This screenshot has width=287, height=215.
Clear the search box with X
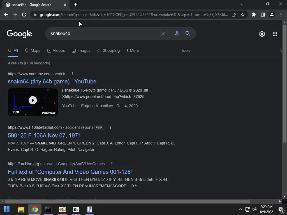(x=163, y=34)
